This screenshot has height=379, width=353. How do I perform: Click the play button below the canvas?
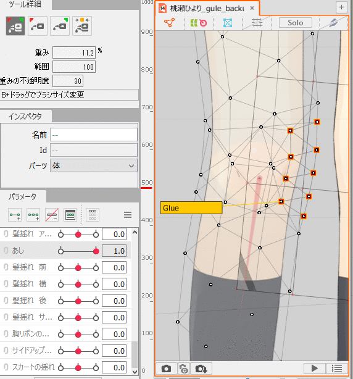tap(315, 369)
